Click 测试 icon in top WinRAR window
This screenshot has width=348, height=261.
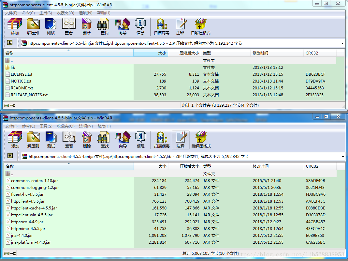click(x=51, y=26)
